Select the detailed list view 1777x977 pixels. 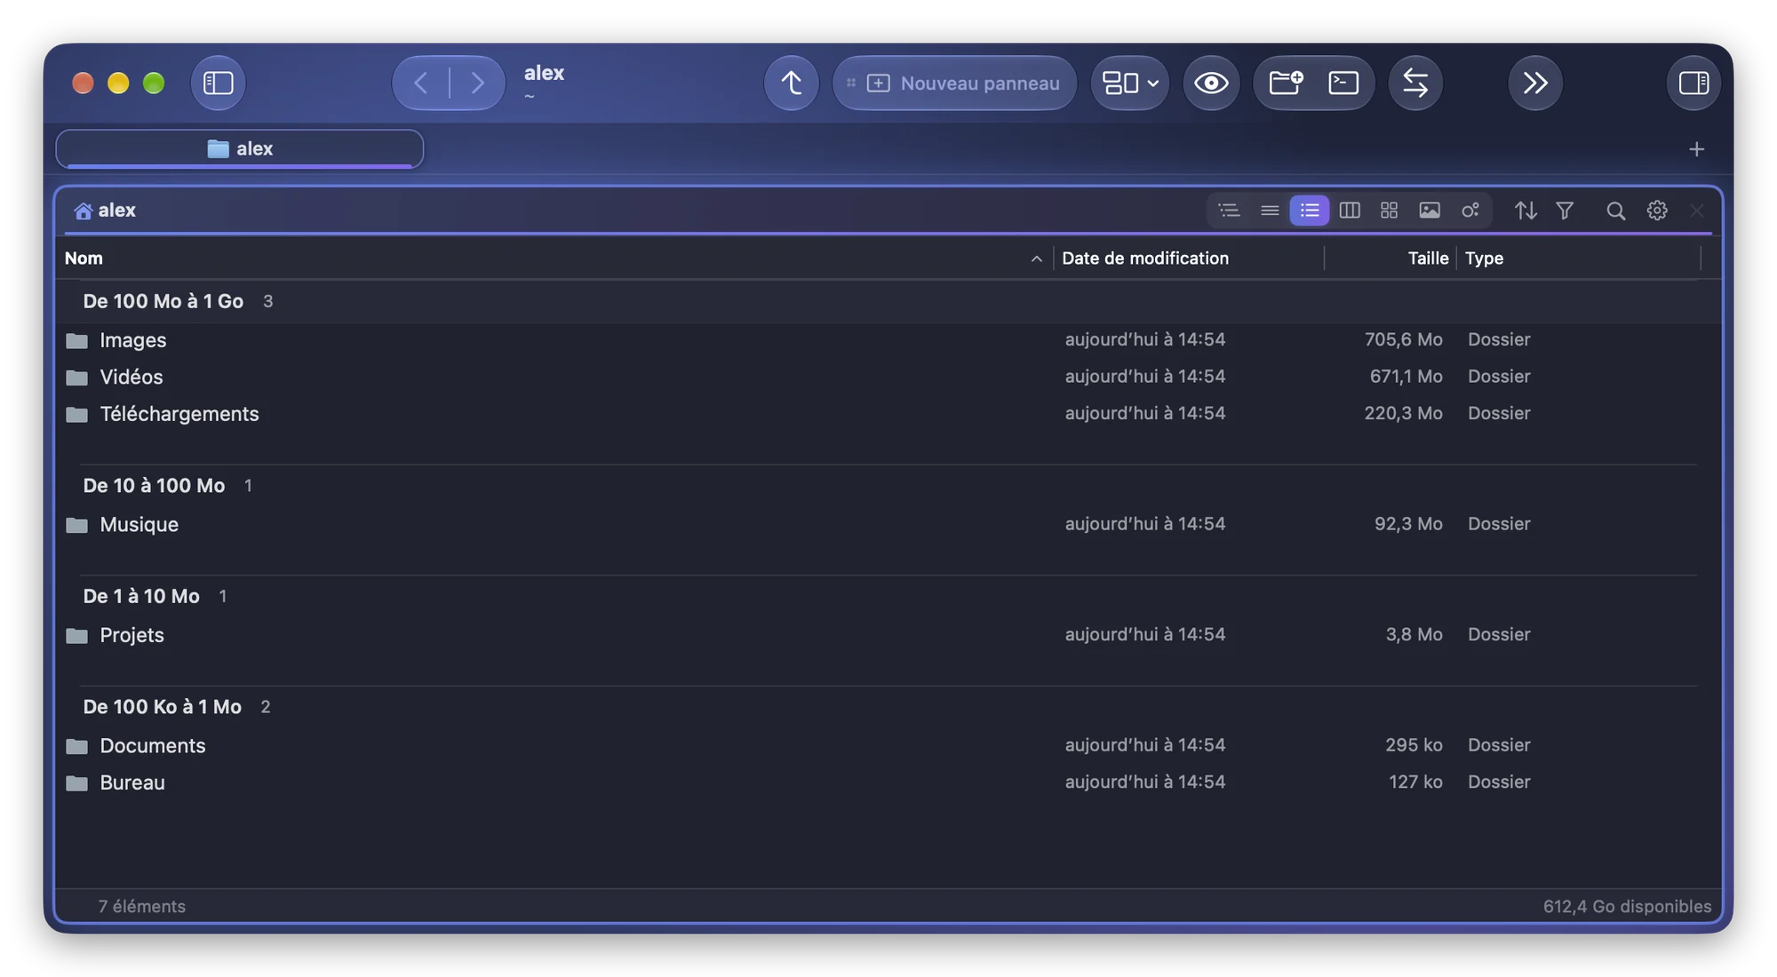click(1310, 210)
